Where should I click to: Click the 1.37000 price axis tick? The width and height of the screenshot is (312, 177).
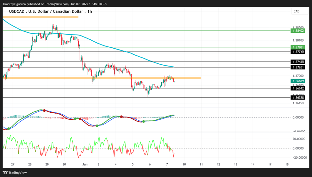(298, 76)
